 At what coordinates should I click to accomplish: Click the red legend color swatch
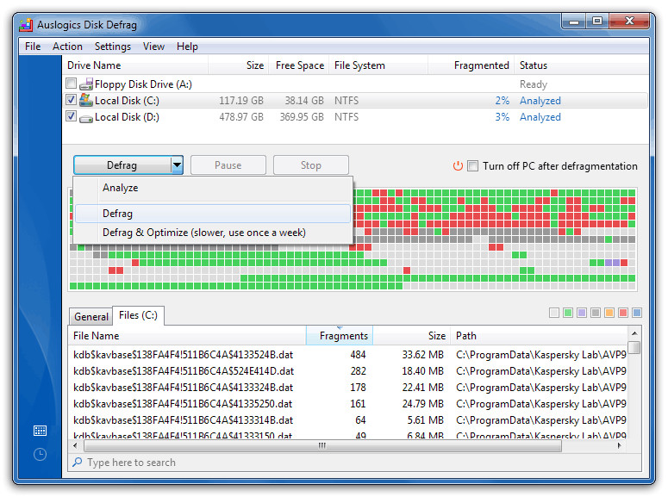coord(623,313)
